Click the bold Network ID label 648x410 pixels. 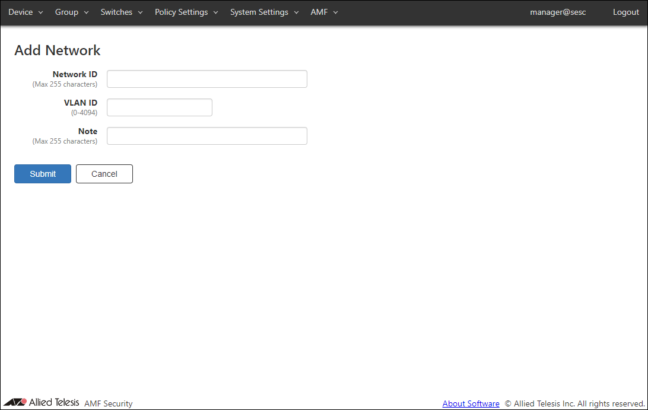[x=75, y=75]
